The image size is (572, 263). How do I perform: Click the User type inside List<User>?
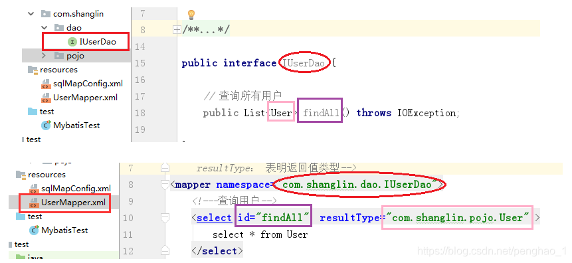282,113
